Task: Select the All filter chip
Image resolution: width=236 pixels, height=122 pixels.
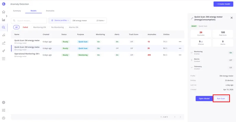Action: (17, 27)
